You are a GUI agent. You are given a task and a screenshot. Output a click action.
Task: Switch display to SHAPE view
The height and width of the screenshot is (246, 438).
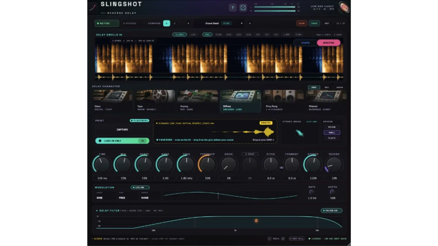(305, 43)
